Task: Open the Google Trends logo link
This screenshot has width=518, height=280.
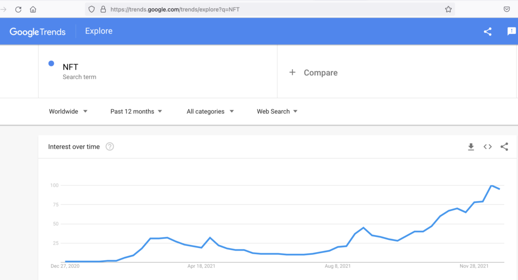Action: point(37,32)
